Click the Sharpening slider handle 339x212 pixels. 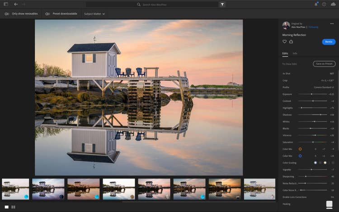click(x=306, y=177)
